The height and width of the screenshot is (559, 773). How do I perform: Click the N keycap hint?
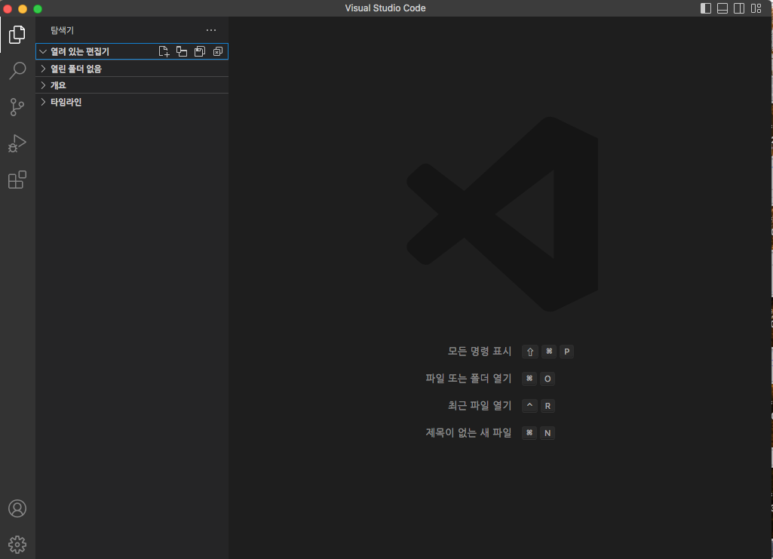pos(548,433)
